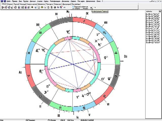Close the aspects side panel

pyautogui.click(x=160, y=11)
